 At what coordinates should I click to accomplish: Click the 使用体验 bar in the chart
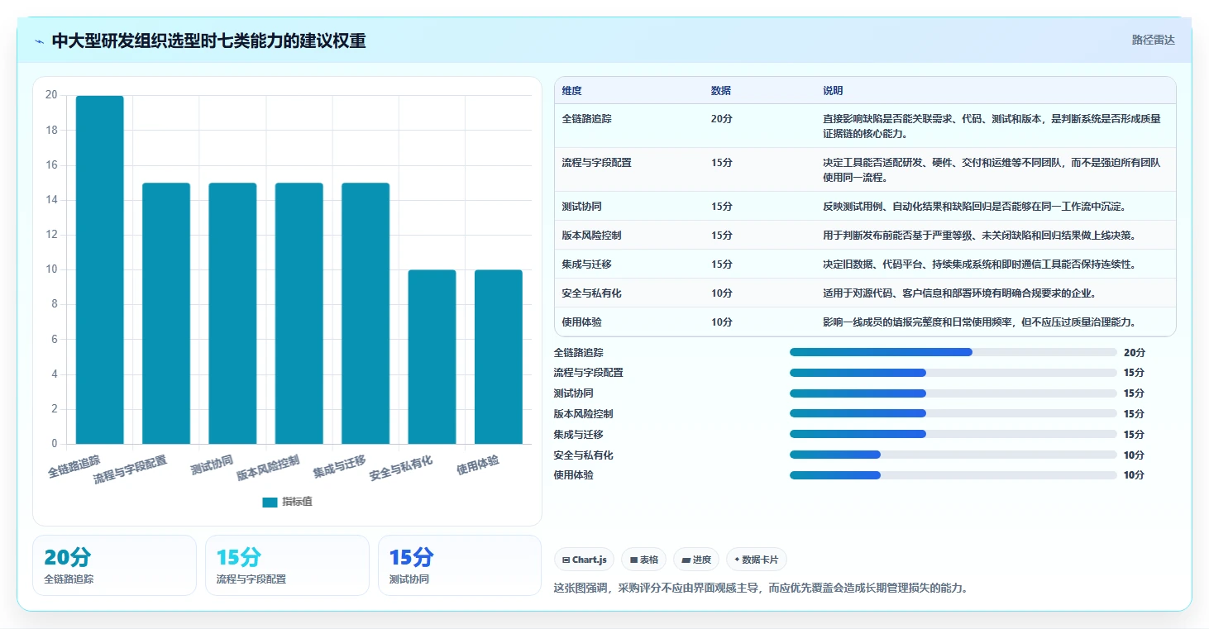(499, 357)
